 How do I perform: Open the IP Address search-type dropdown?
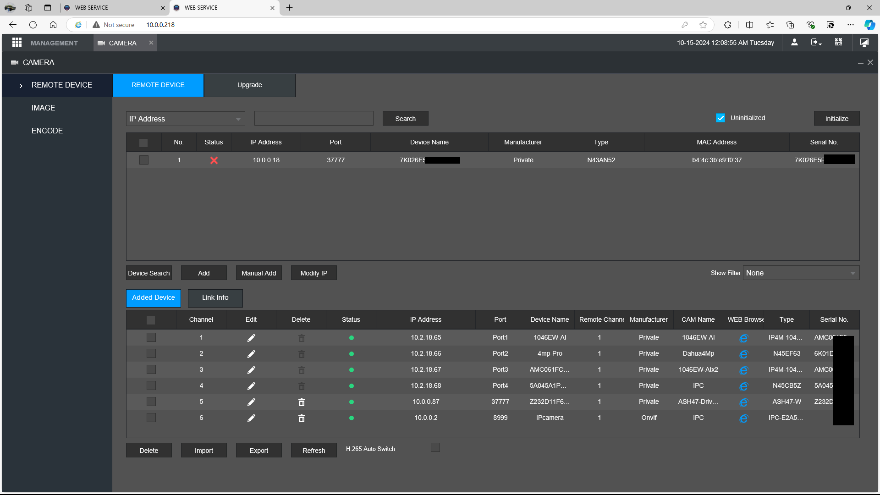point(186,119)
